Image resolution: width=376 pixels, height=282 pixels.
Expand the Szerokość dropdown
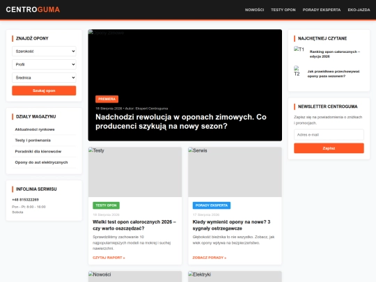click(44, 51)
